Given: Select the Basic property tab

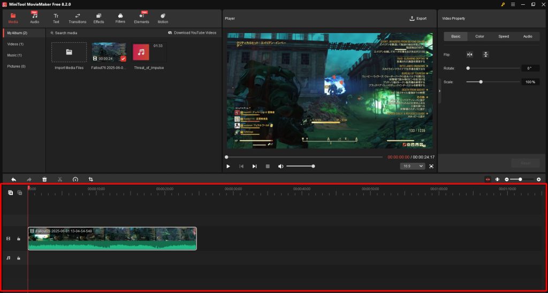Looking at the screenshot, I should 456,36.
